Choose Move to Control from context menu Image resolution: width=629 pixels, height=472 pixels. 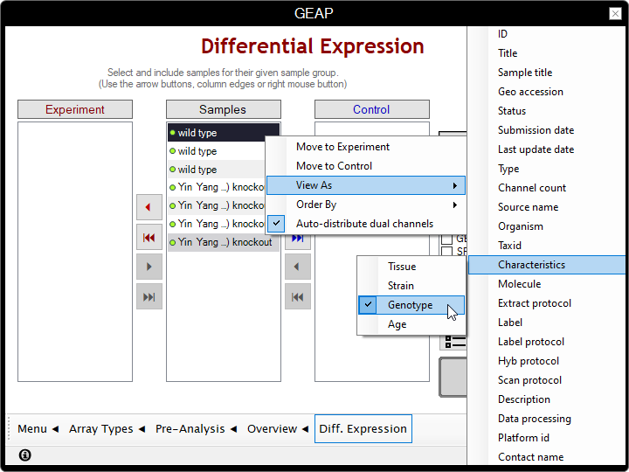coord(334,166)
